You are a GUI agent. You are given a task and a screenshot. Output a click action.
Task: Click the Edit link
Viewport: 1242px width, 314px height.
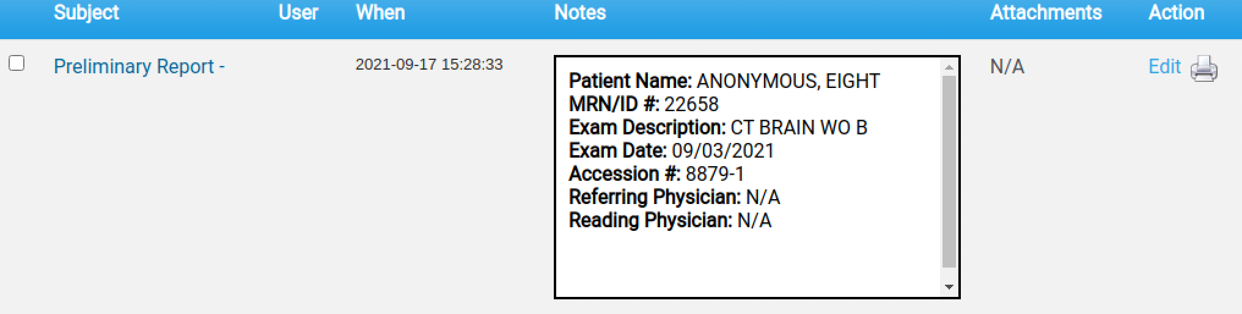[1164, 66]
